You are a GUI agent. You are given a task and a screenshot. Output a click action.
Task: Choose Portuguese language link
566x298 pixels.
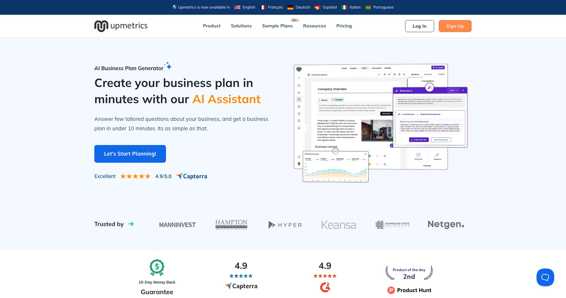click(383, 7)
